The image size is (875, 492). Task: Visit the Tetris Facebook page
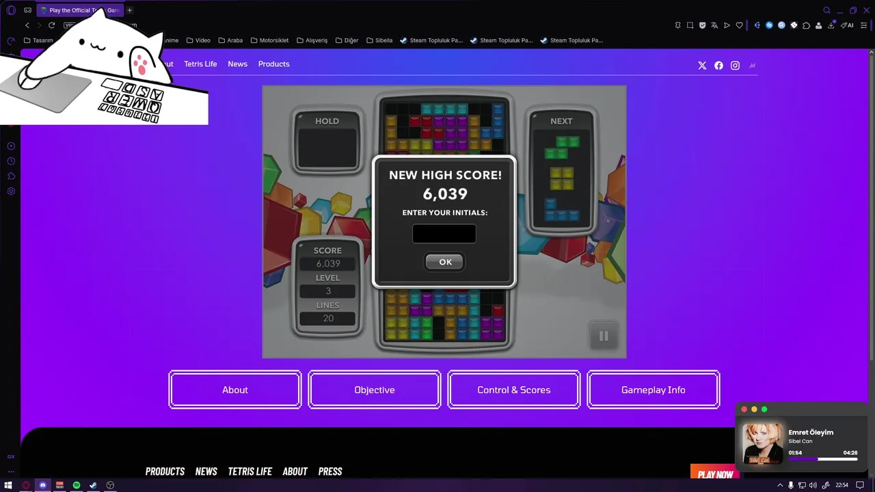click(x=718, y=66)
